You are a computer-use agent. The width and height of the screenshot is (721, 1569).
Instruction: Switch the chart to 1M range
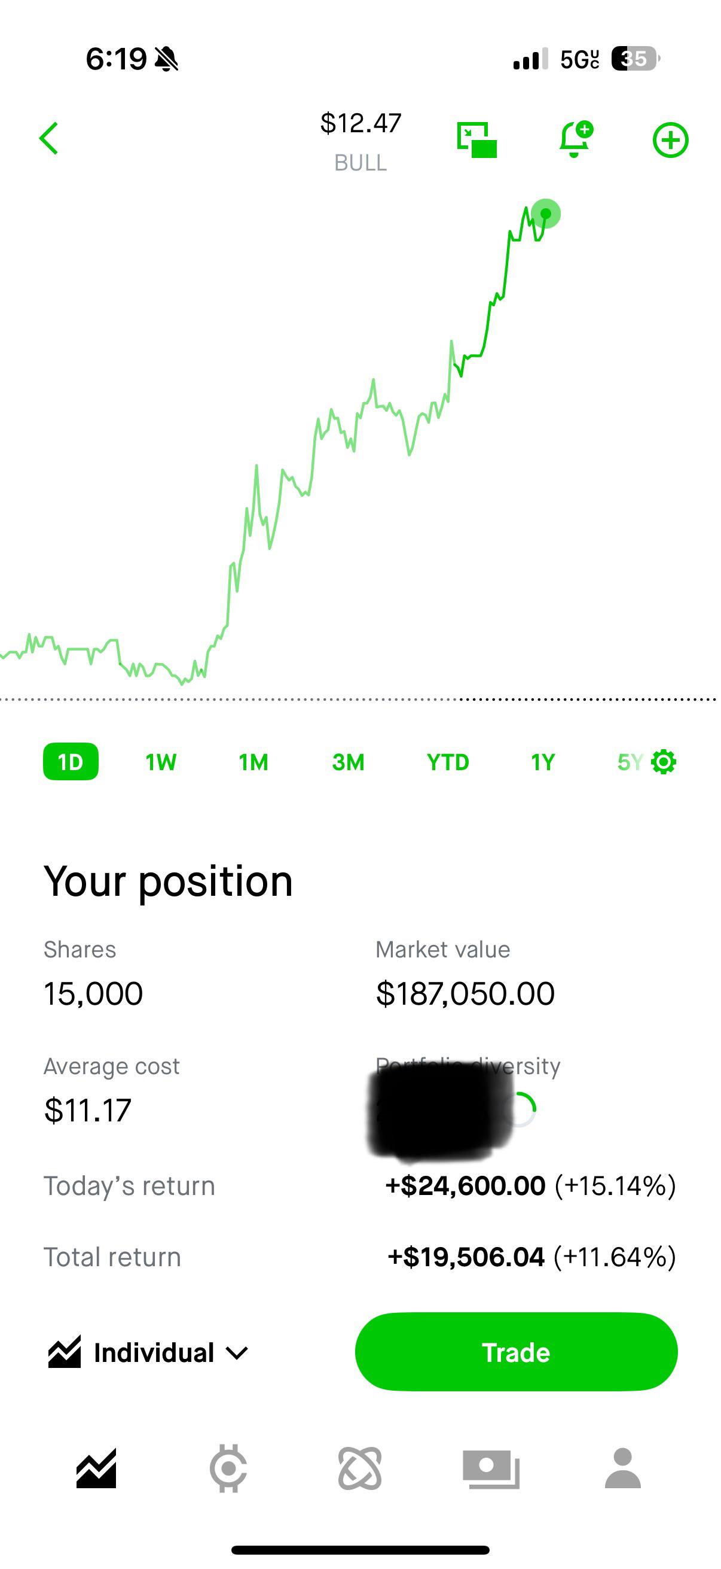point(253,762)
